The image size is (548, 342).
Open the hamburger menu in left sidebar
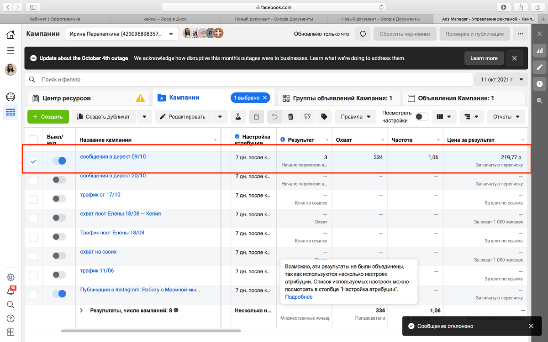point(11,51)
